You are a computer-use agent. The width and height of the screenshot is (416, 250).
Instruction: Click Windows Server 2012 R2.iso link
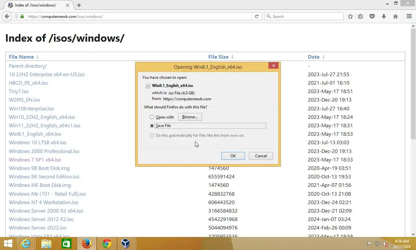pyautogui.click(x=41, y=219)
